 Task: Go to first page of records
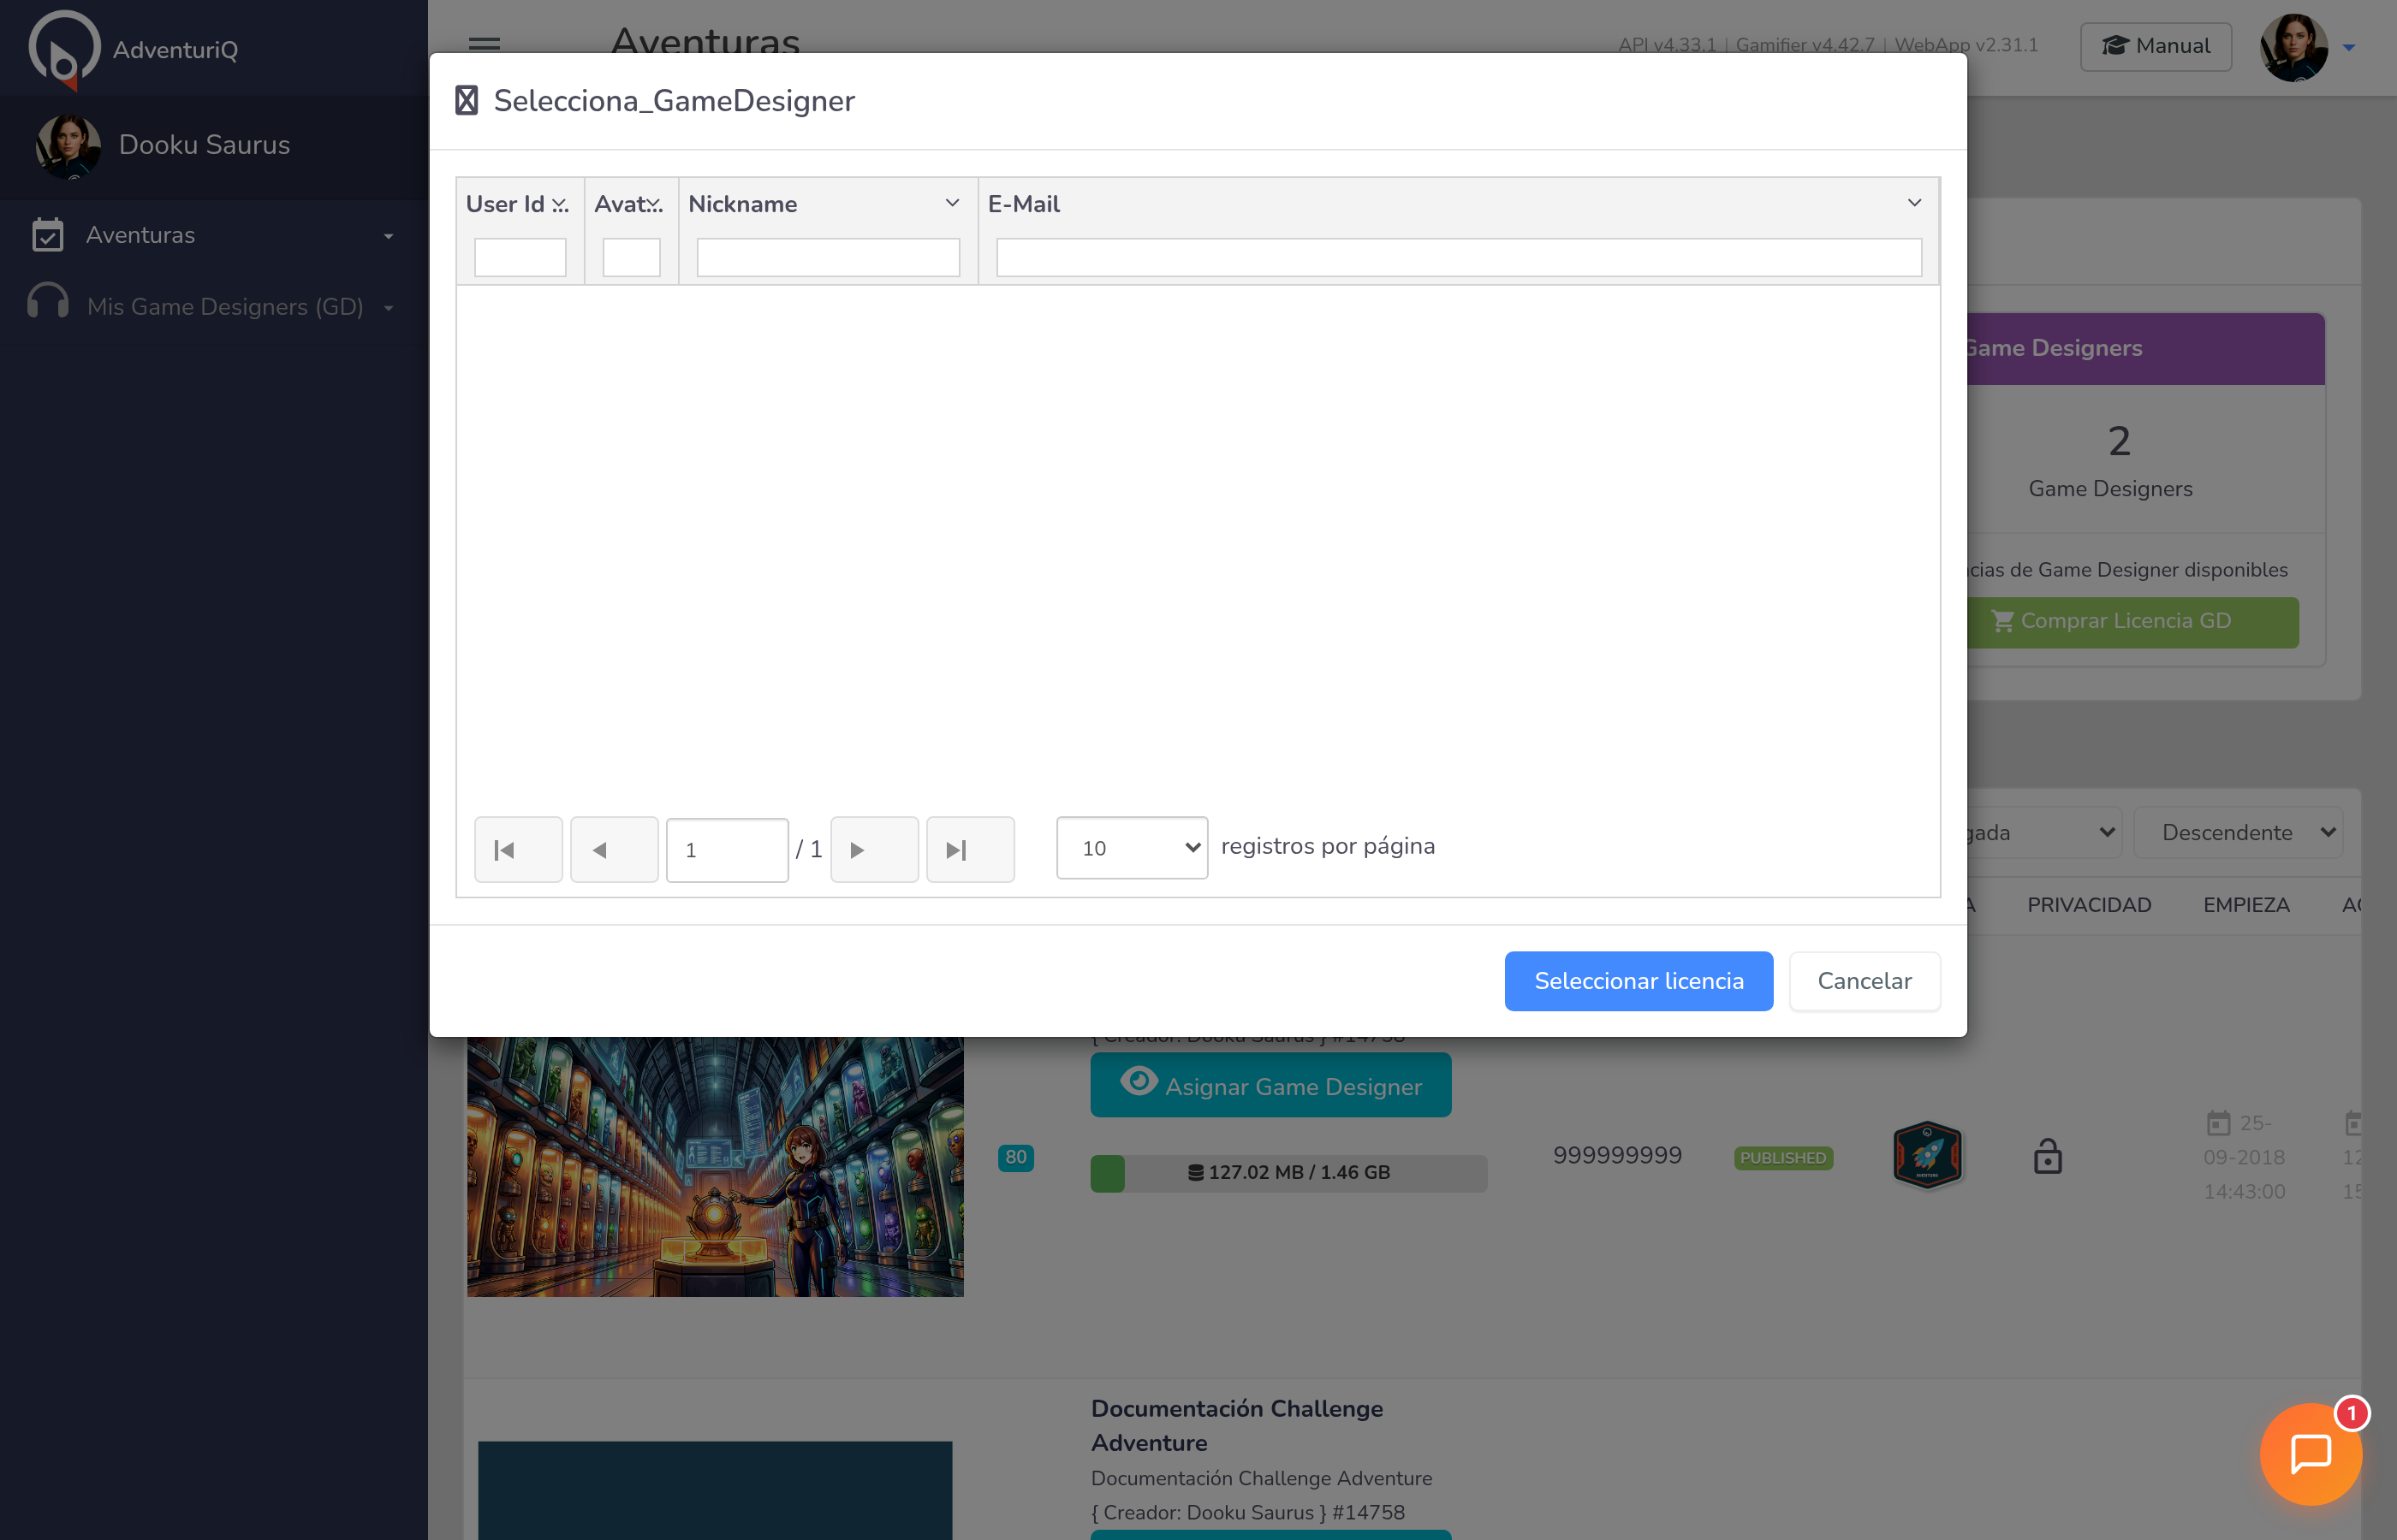point(518,849)
